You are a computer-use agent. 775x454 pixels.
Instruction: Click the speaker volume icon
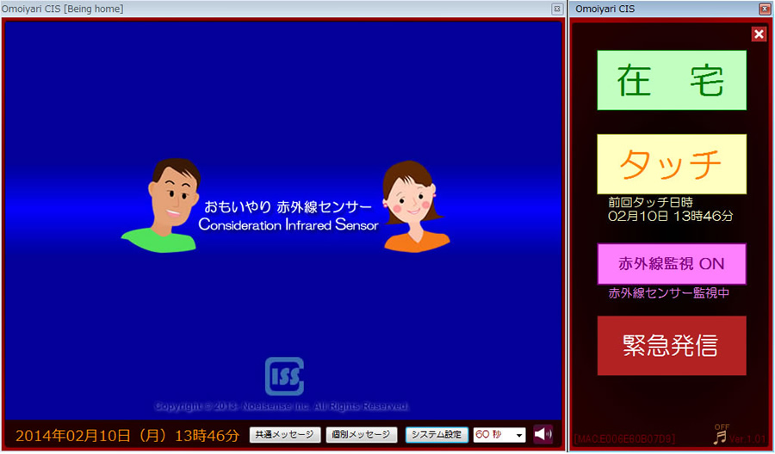pyautogui.click(x=542, y=434)
